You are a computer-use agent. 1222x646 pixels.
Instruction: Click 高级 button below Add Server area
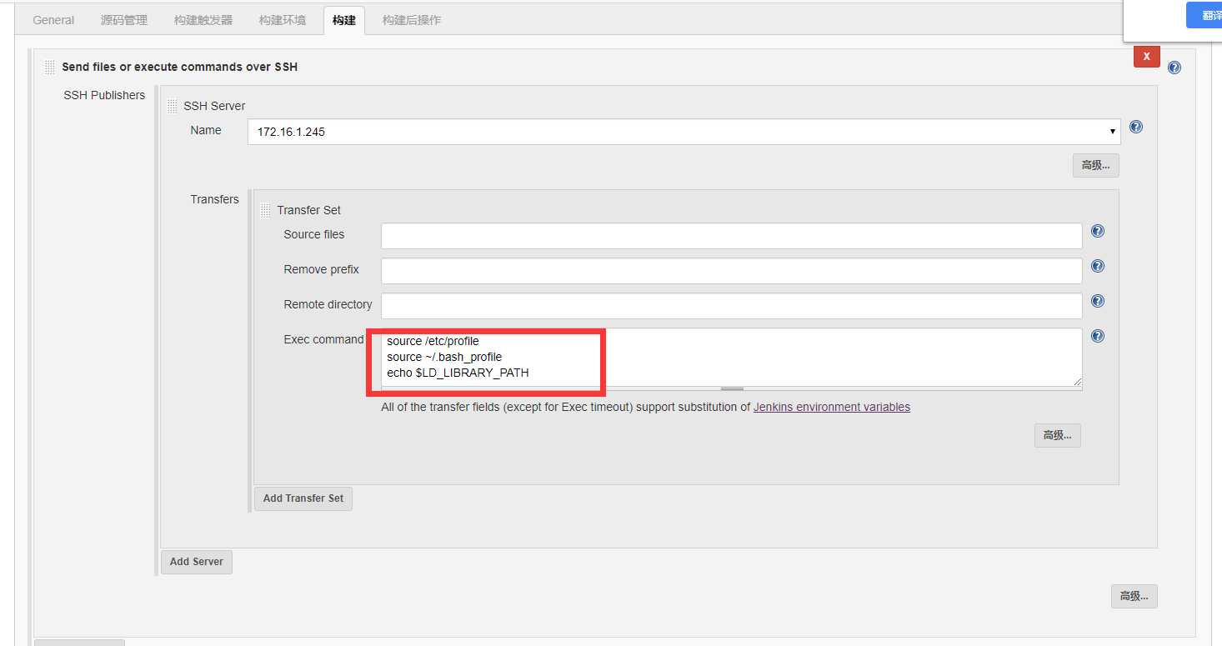[x=1134, y=596]
